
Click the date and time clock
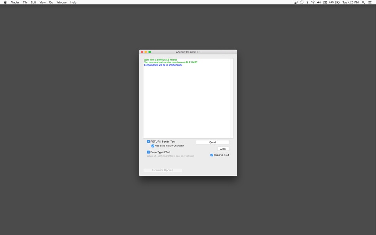(350, 2)
